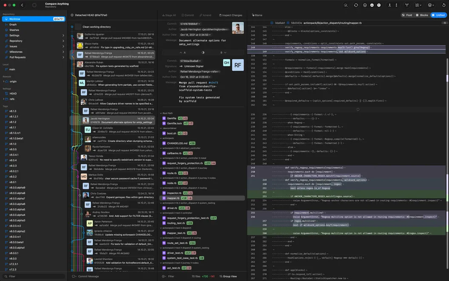
Task: Click the Stashes icon in sidebar
Action: tap(6, 30)
